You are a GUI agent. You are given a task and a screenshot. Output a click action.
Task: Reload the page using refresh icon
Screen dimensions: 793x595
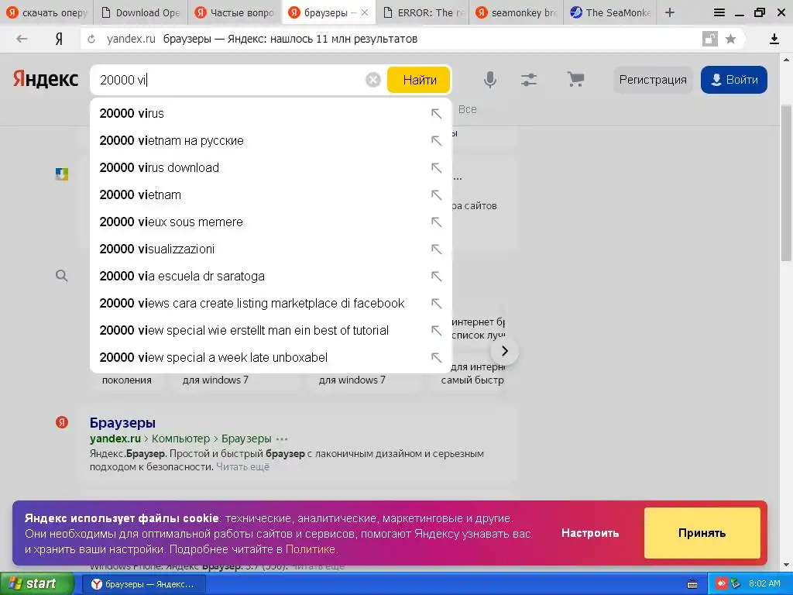click(x=91, y=39)
